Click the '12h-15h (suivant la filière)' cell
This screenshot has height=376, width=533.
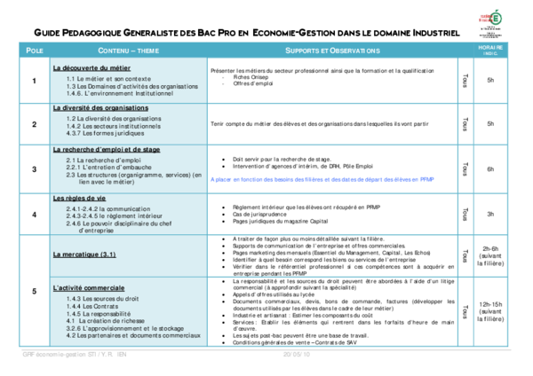tap(490, 311)
